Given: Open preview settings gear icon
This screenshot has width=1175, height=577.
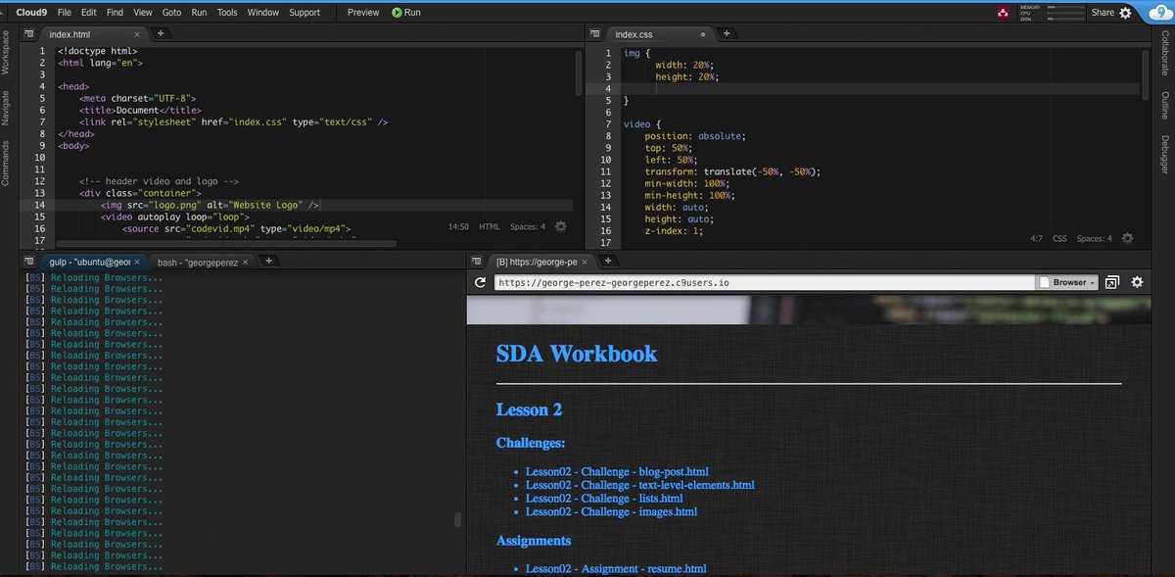Looking at the screenshot, I should [x=1137, y=282].
